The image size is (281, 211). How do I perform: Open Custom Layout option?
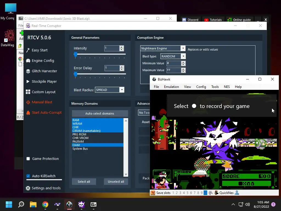point(41,92)
